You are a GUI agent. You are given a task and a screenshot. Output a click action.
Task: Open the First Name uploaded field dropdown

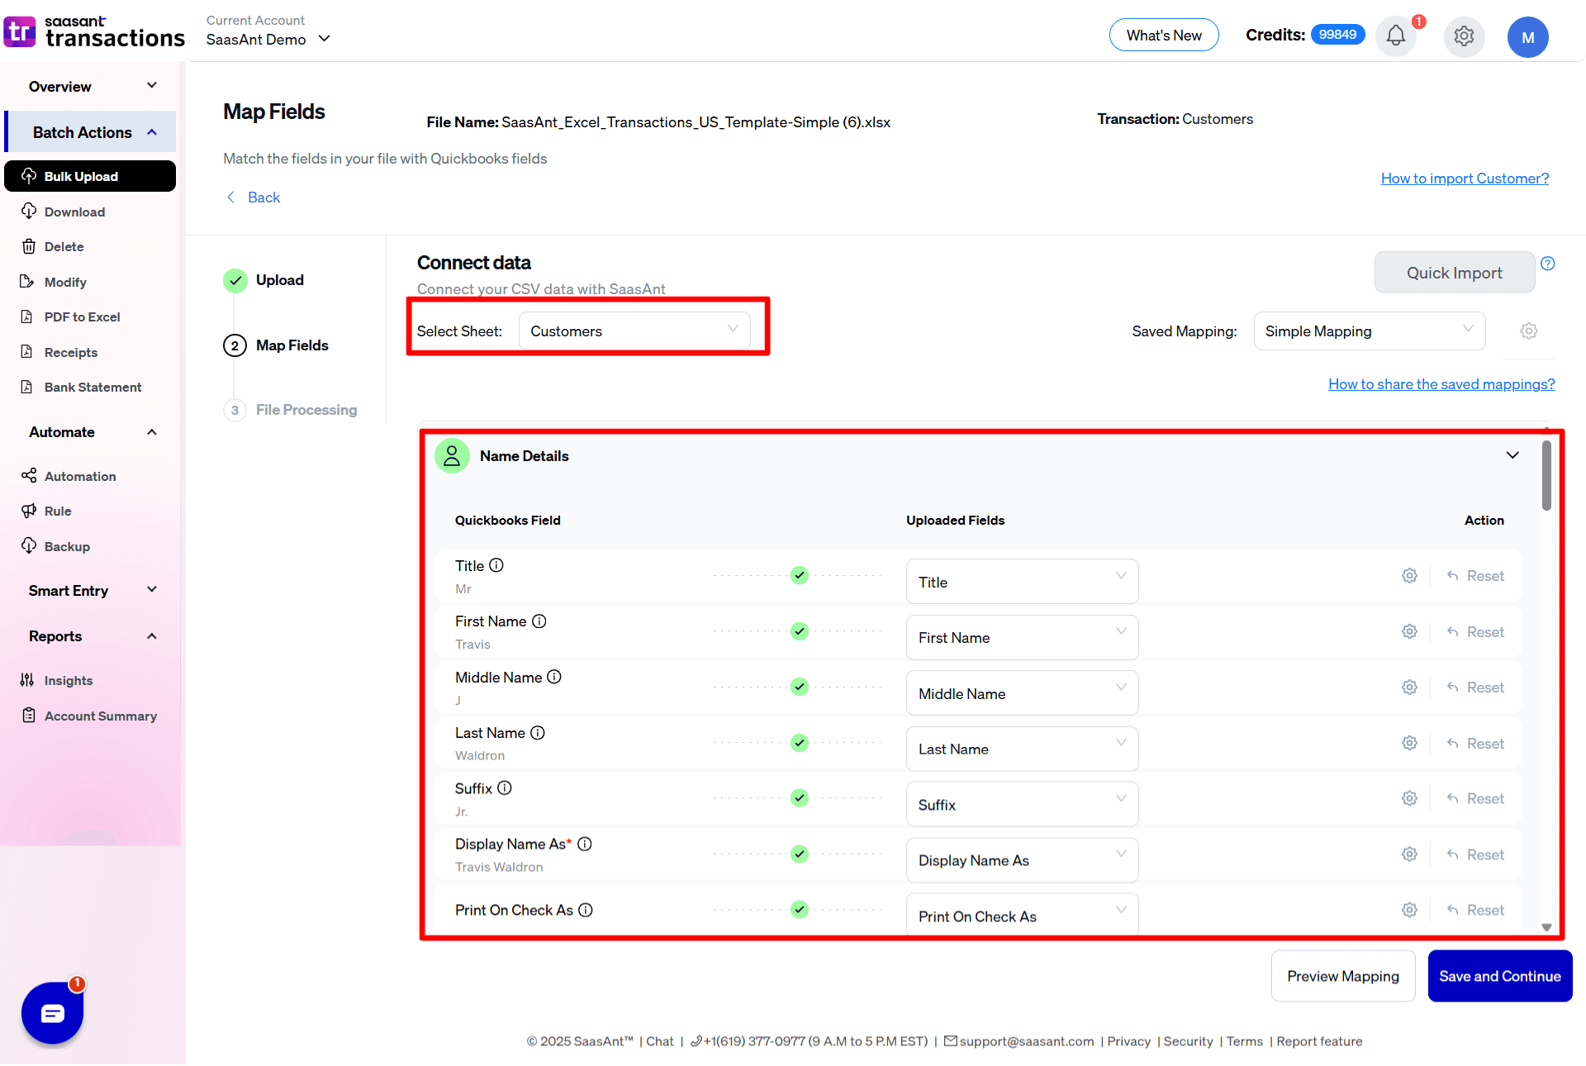1022,637
